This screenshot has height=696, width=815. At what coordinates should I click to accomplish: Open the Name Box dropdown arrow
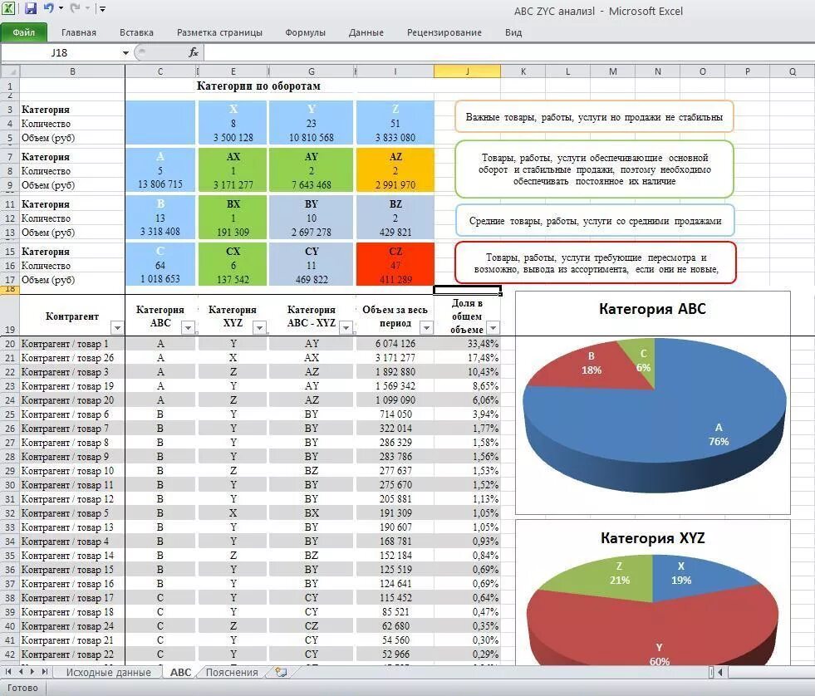pos(125,53)
